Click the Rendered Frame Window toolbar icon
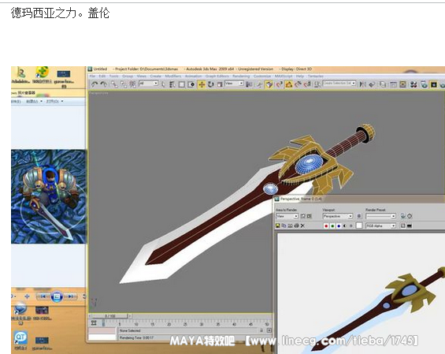Image resolution: width=445 pixels, height=354 pixels. (434, 84)
